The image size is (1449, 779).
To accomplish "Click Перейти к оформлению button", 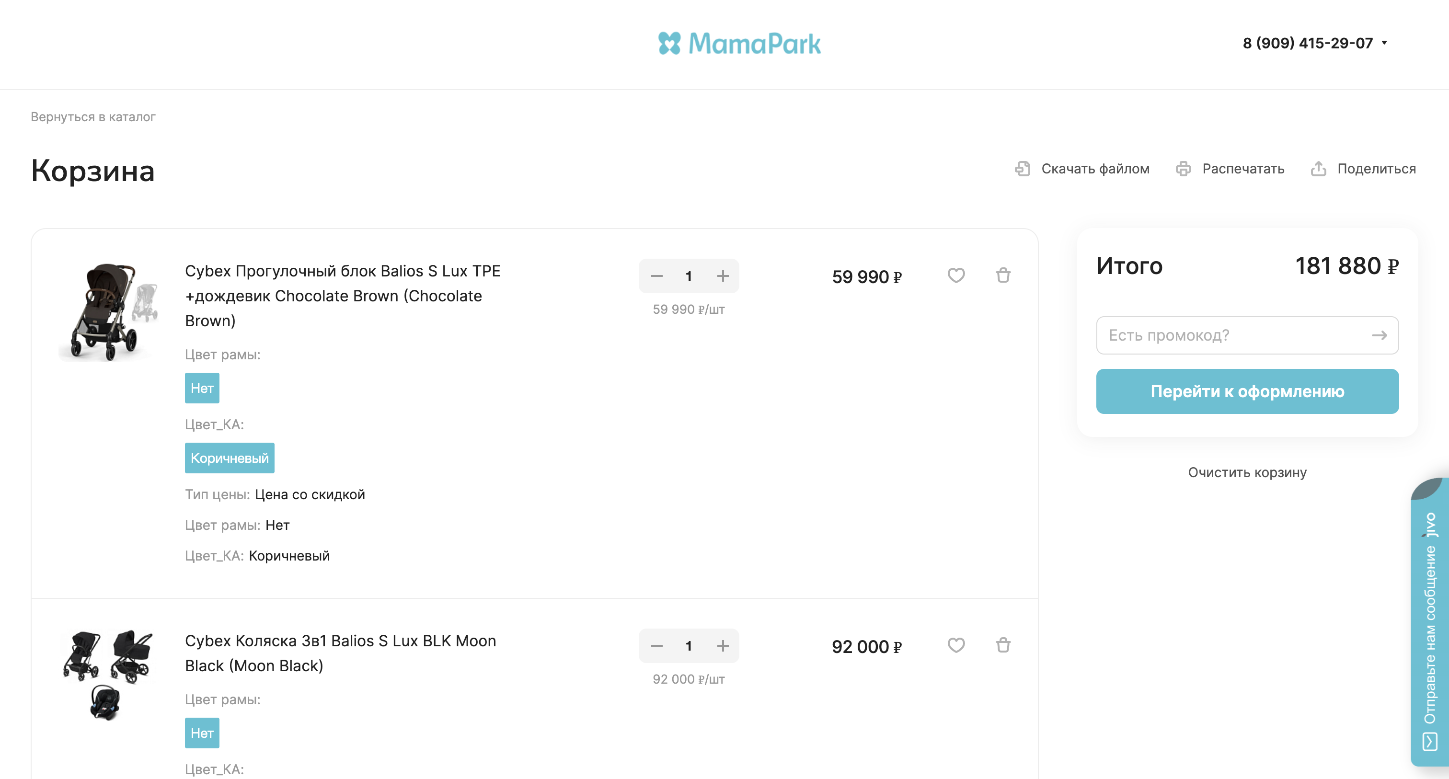I will coord(1247,391).
